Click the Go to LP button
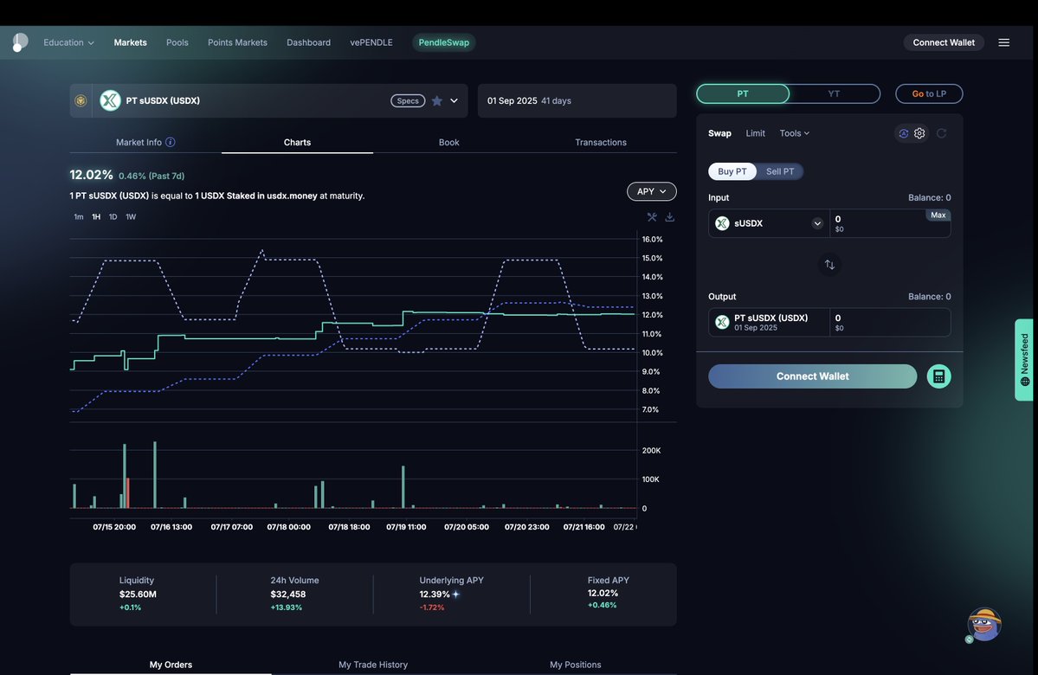The height and width of the screenshot is (675, 1038). tap(929, 94)
